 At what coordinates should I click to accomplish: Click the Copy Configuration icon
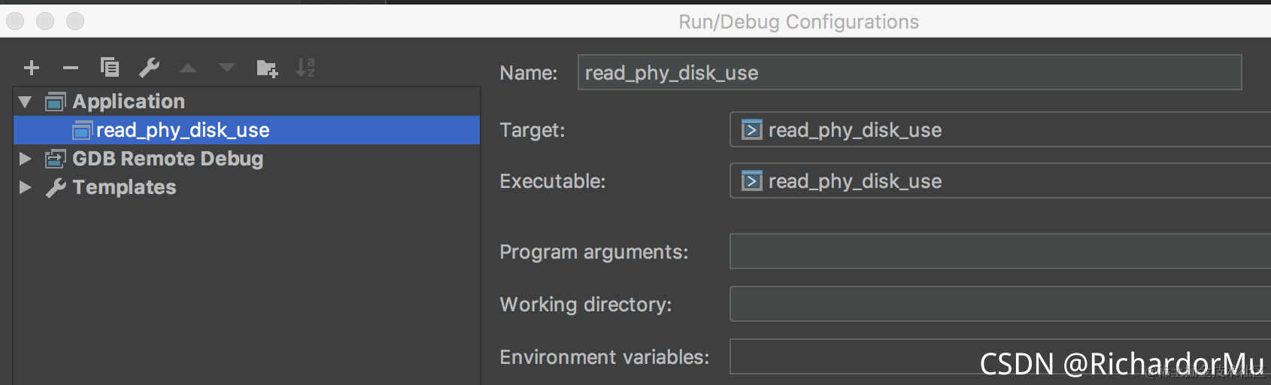[x=110, y=68]
